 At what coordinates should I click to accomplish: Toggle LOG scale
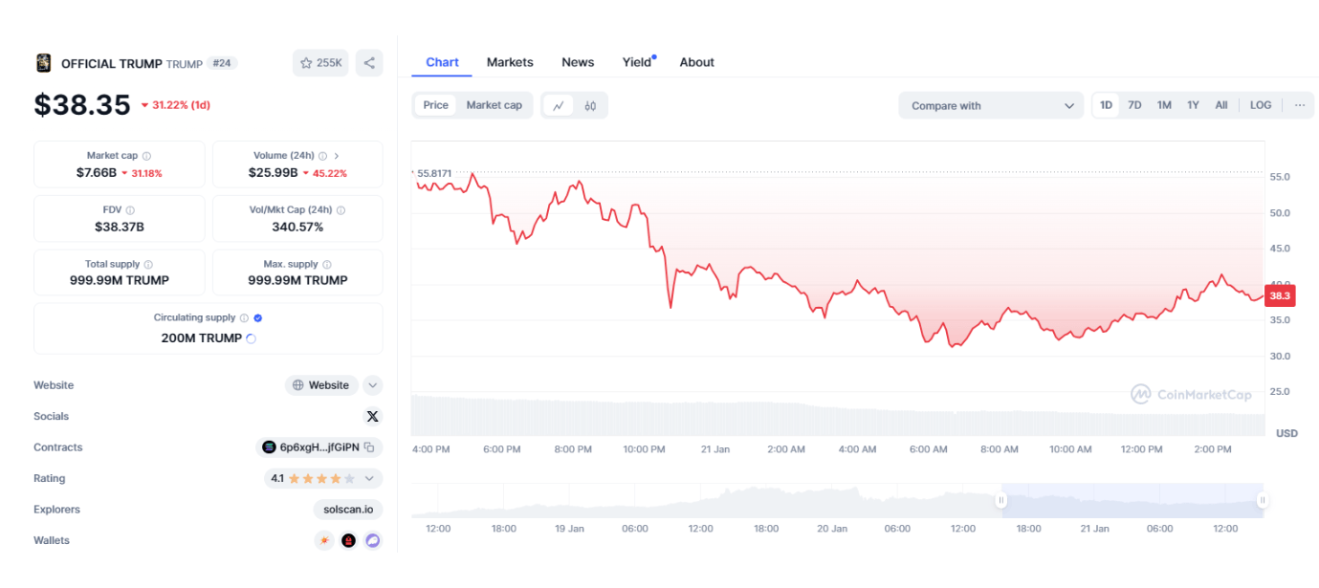(x=1261, y=105)
